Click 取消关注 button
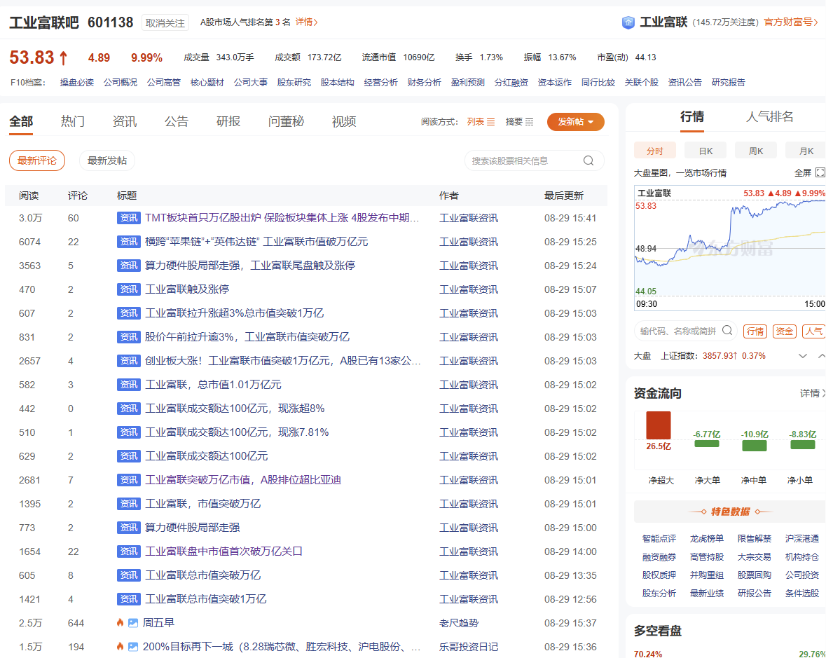This screenshot has height=658, width=826. pyautogui.click(x=165, y=22)
